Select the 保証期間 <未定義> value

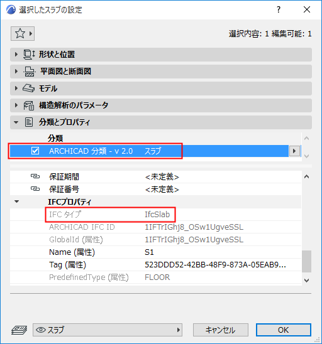pos(162,177)
